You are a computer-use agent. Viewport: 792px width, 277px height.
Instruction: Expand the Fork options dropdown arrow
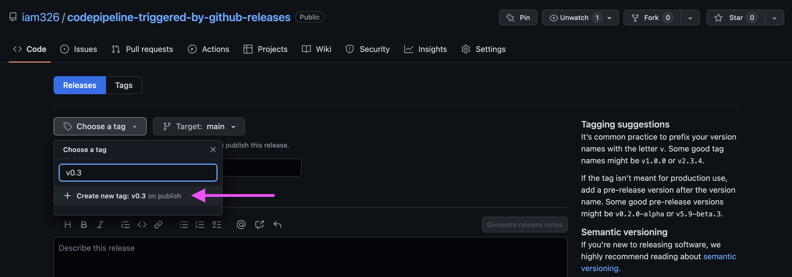point(690,17)
